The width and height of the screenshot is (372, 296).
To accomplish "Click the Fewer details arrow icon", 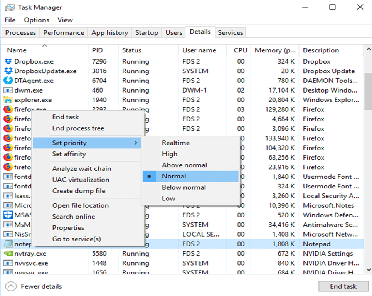I will point(11,286).
